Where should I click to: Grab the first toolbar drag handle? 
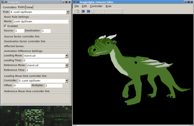click(x=74, y=11)
